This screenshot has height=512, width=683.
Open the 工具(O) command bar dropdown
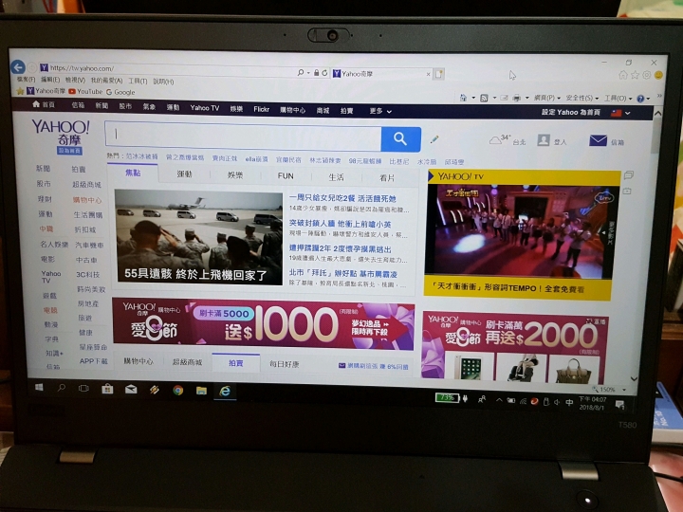(618, 99)
